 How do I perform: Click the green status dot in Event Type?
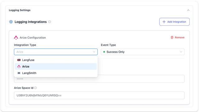point(104,52)
